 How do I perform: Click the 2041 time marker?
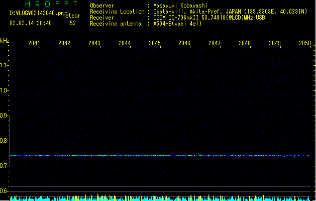click(34, 43)
